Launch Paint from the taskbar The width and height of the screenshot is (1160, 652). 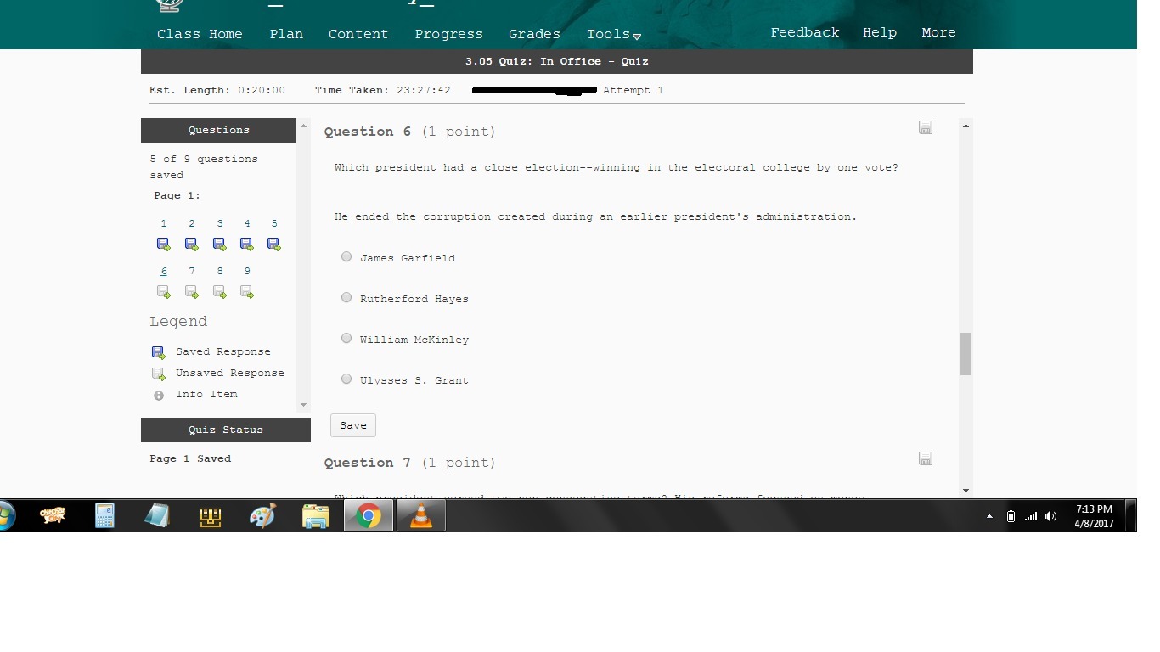pyautogui.click(x=262, y=516)
